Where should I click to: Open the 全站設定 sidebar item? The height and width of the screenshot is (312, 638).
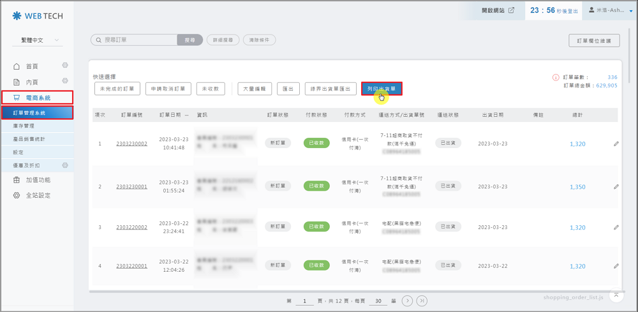pyautogui.click(x=38, y=195)
